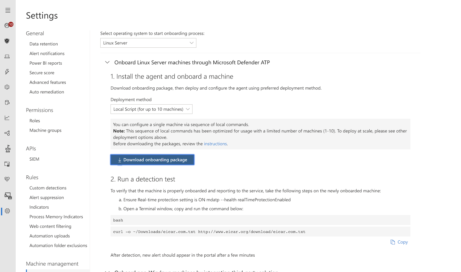Viewport: 461px width, 272px height.
Task: Click the shield icon in the sidebar
Action: 7,41
